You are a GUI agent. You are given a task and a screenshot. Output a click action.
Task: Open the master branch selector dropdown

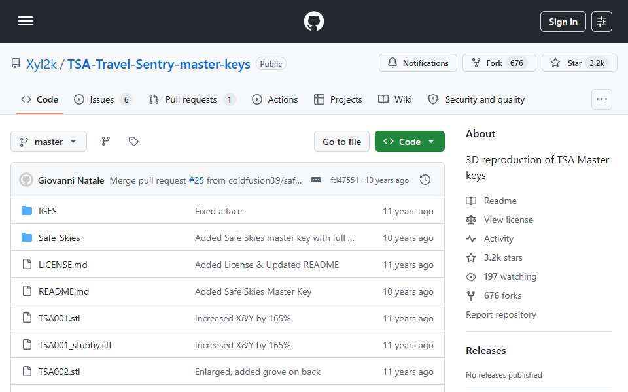click(49, 142)
